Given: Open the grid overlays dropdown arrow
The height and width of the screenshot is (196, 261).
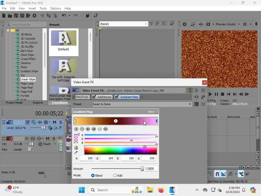Looking at the screenshot, I should [250, 24].
